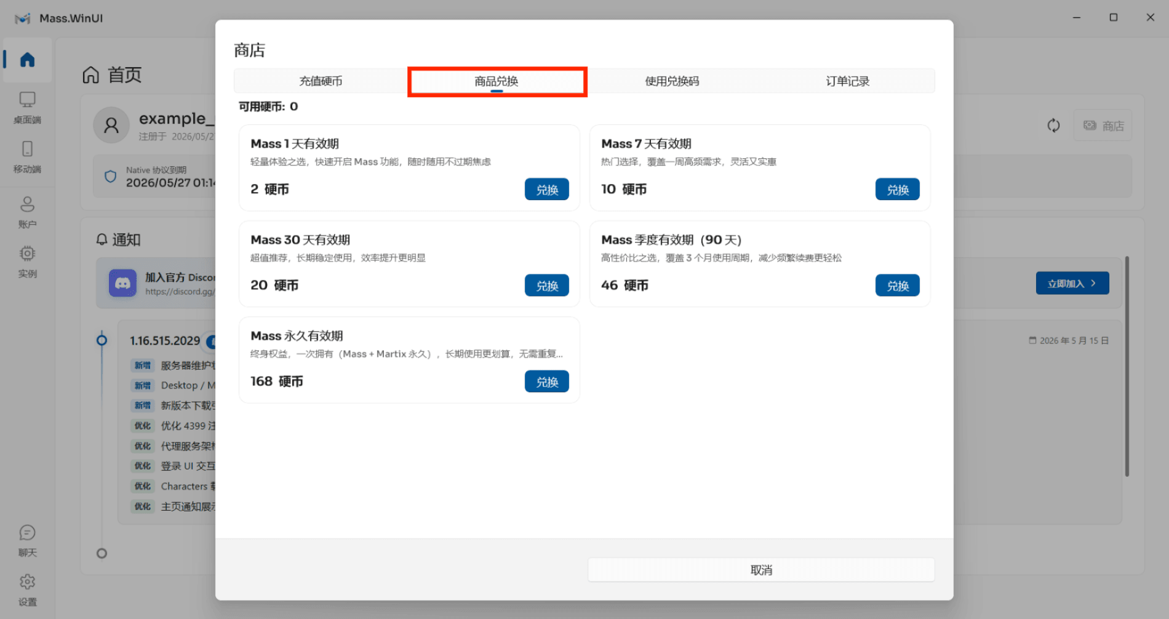Click the 取消 cancel button
1169x619 pixels.
(x=761, y=570)
